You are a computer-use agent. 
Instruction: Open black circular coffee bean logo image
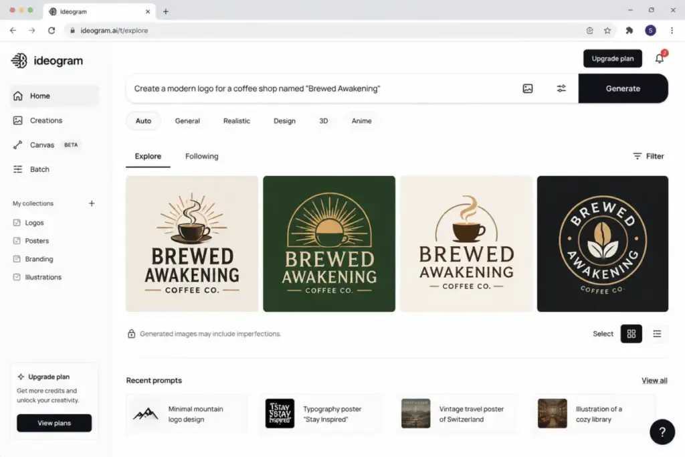point(603,244)
